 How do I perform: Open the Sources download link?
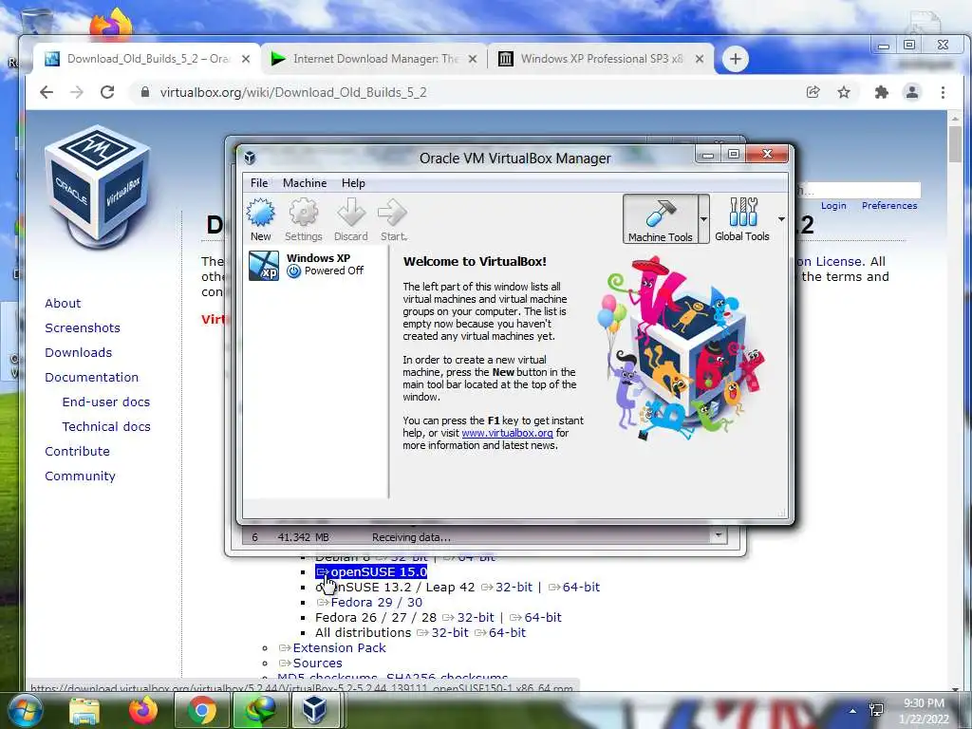click(x=310, y=663)
